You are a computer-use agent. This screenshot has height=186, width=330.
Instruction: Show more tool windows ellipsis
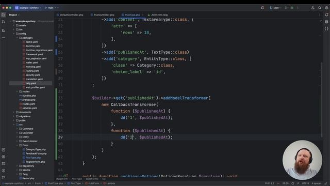coord(4,38)
